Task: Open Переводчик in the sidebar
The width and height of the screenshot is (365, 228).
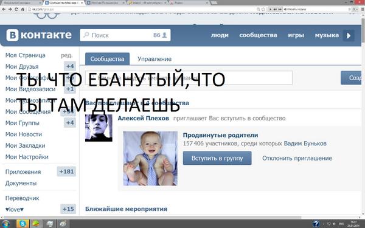Action: click(23, 198)
